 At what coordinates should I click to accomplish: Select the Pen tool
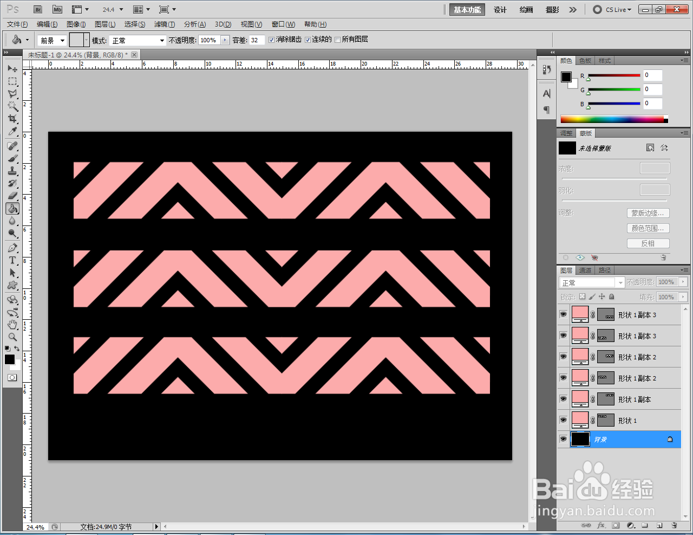12,248
